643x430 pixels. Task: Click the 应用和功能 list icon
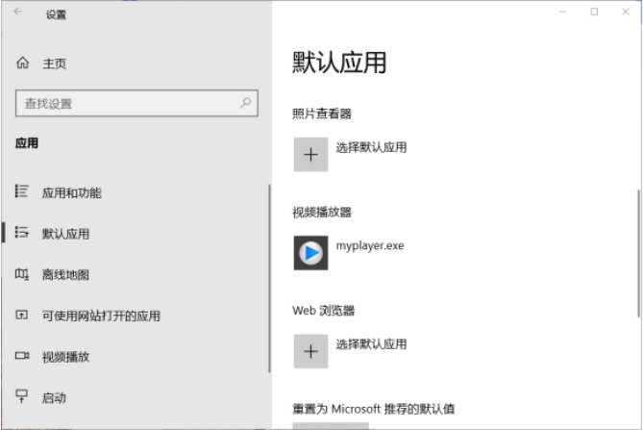click(x=22, y=191)
